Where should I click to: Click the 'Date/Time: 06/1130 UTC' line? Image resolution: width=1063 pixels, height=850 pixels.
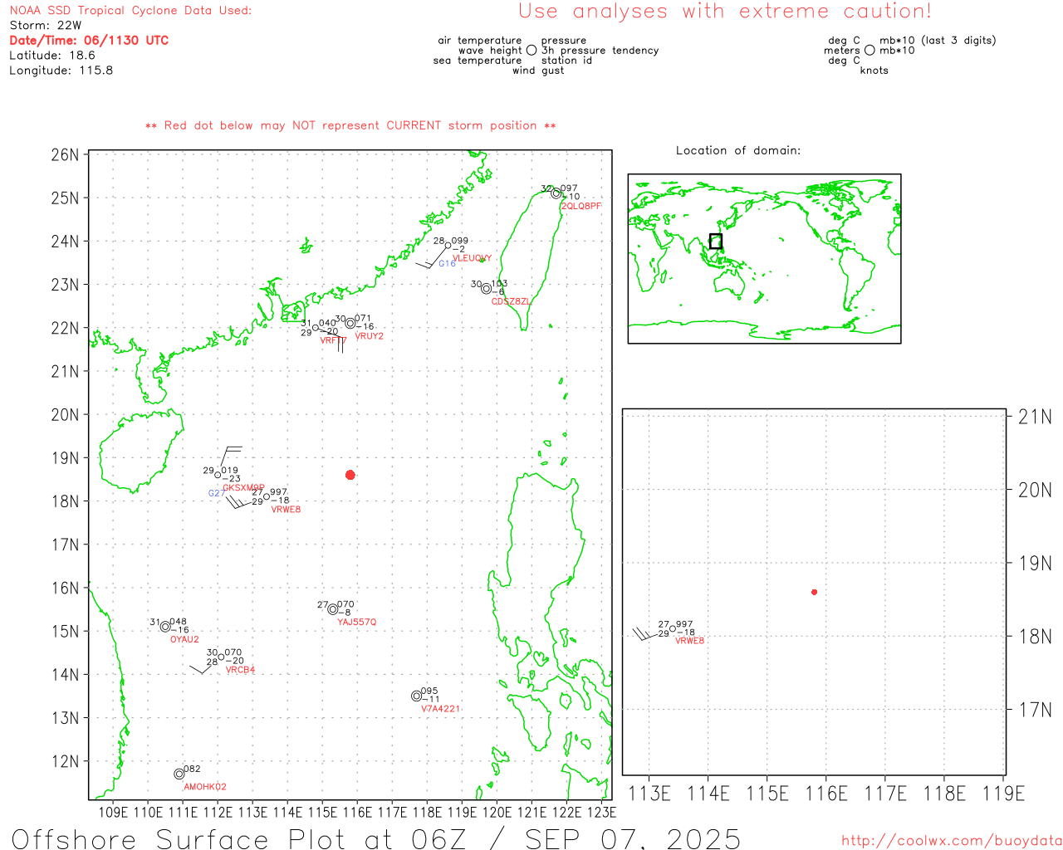click(89, 40)
